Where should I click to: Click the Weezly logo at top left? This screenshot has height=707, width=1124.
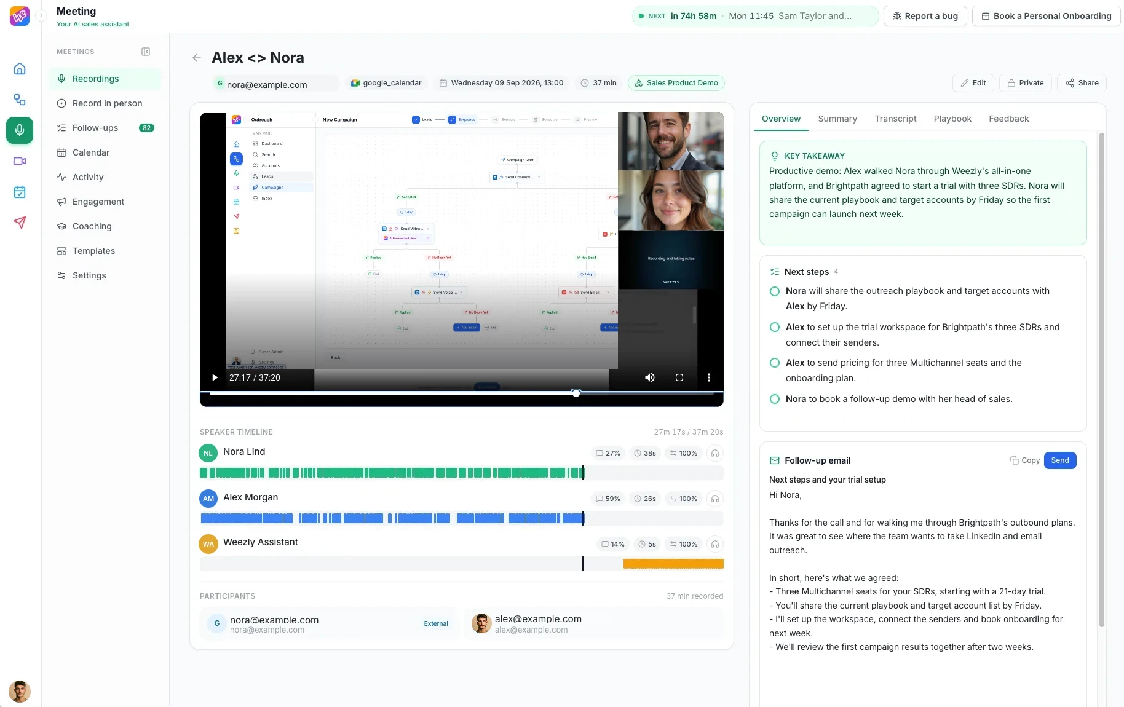click(x=20, y=16)
